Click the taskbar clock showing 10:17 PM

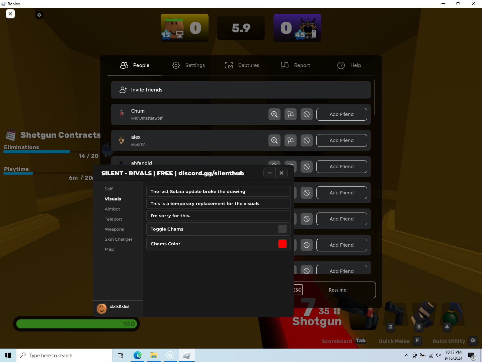[454, 355]
